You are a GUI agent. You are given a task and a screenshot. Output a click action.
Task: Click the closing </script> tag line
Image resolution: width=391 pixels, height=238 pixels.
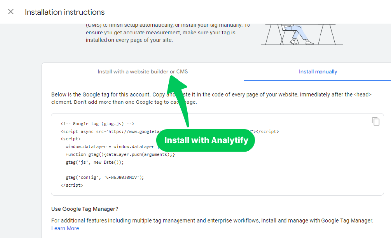coord(72,185)
